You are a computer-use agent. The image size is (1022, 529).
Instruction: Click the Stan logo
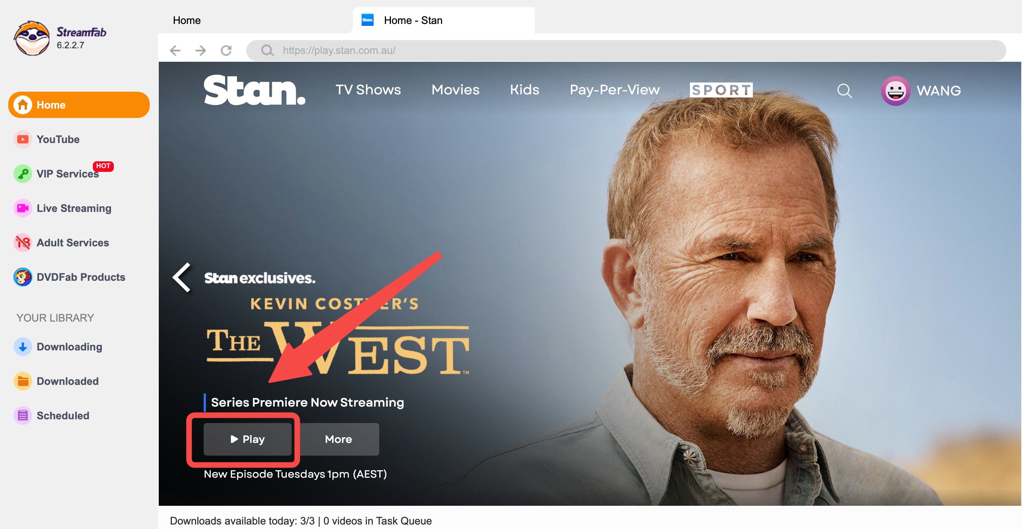pos(255,90)
